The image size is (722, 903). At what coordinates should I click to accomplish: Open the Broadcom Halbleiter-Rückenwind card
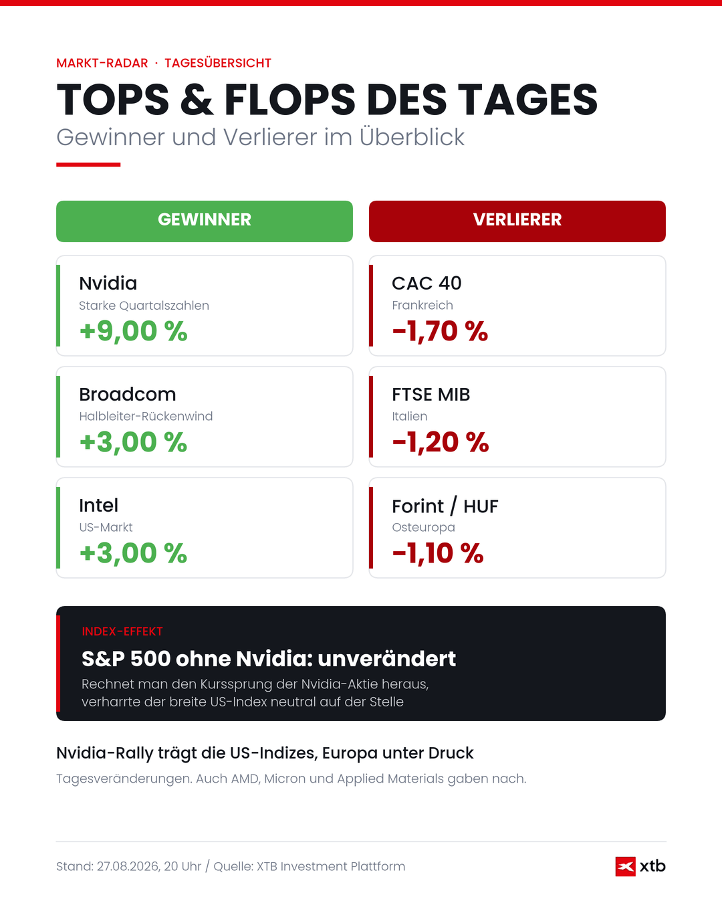pyautogui.click(x=205, y=417)
